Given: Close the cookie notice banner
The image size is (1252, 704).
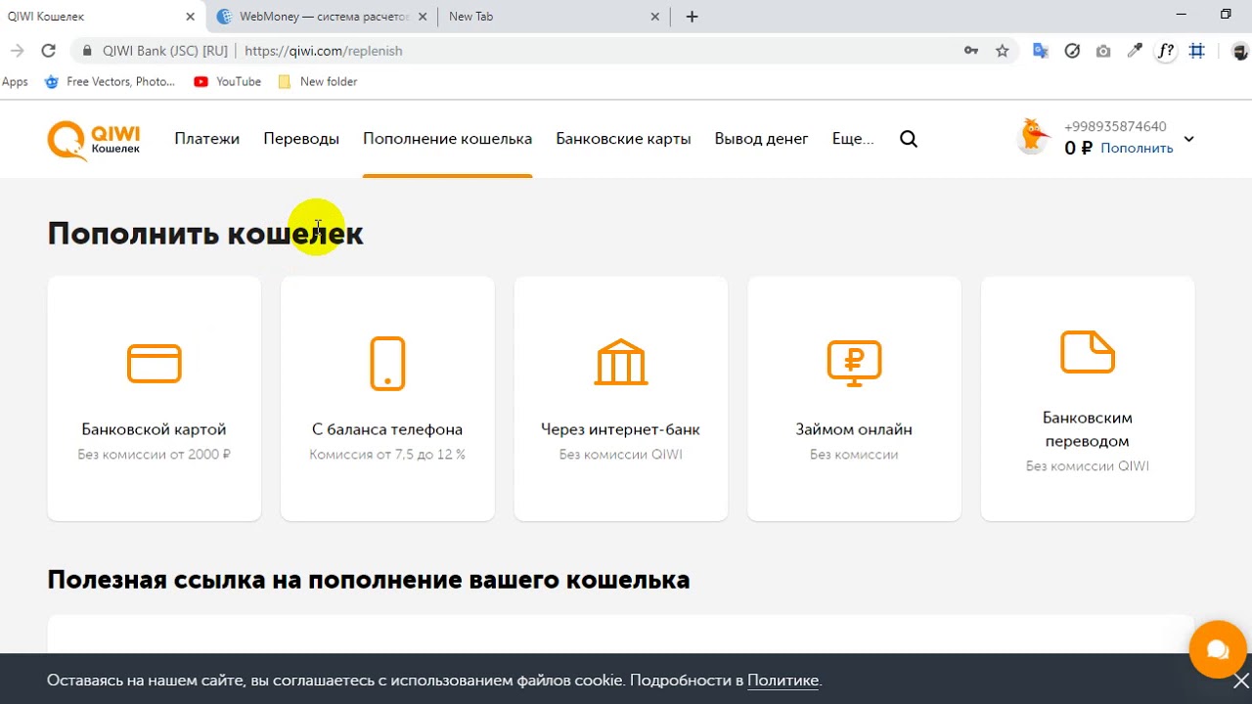Looking at the screenshot, I should point(1240,681).
